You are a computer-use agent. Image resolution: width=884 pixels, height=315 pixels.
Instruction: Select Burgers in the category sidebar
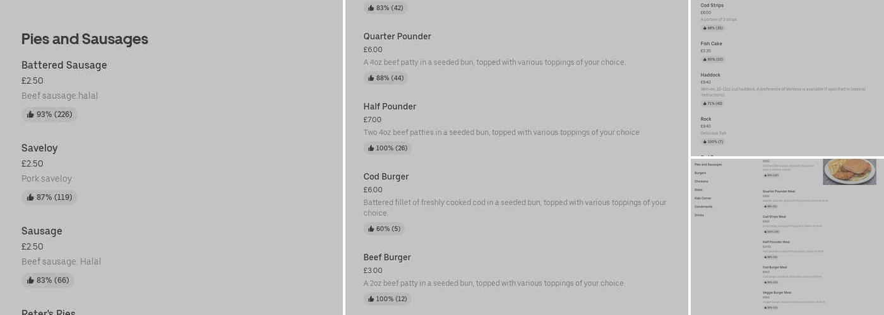[x=700, y=173]
